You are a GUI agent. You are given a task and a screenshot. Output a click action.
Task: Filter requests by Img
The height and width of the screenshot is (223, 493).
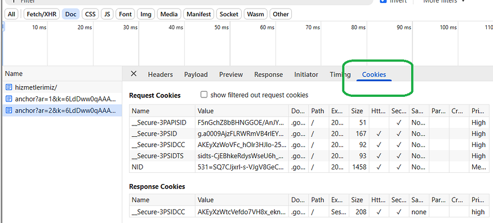pyautogui.click(x=146, y=14)
